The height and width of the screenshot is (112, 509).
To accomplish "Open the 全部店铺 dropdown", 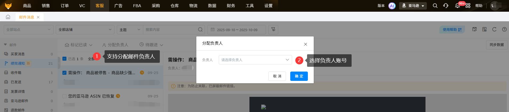I will point(85,30).
